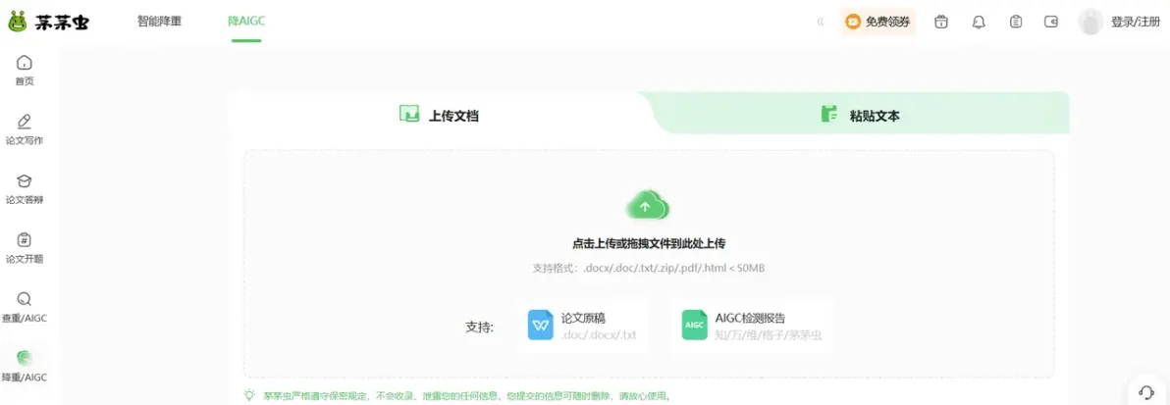Click the WPS document icon

[x=540, y=326]
